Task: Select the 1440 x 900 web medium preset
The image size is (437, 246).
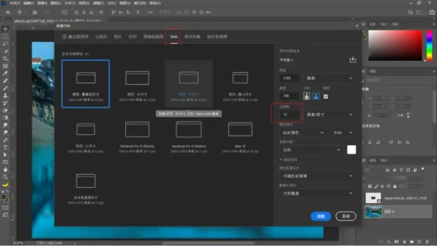Action: click(189, 84)
